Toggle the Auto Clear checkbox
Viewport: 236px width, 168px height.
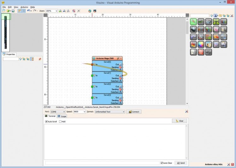click(x=162, y=163)
